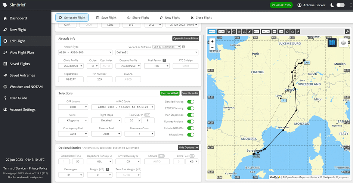Toggle the PACOTS tracks overlay
The width and height of the screenshot is (353, 183).
266,32
